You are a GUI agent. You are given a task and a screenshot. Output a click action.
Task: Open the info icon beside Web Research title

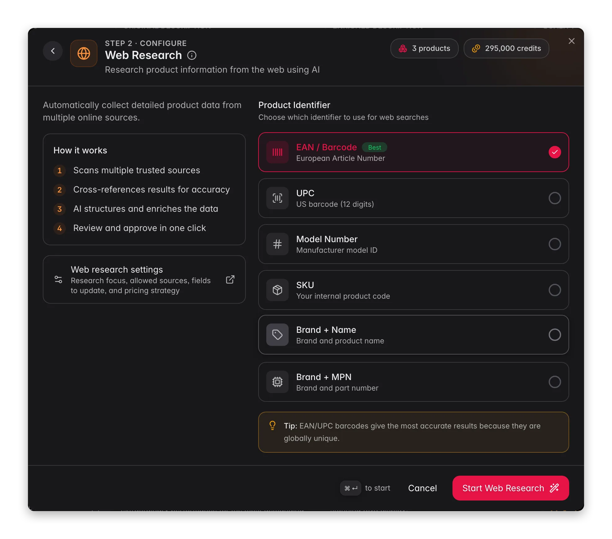[x=192, y=55]
